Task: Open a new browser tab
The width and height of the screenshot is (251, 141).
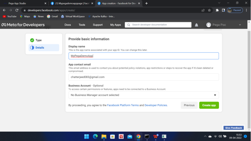Action: click(146, 3)
